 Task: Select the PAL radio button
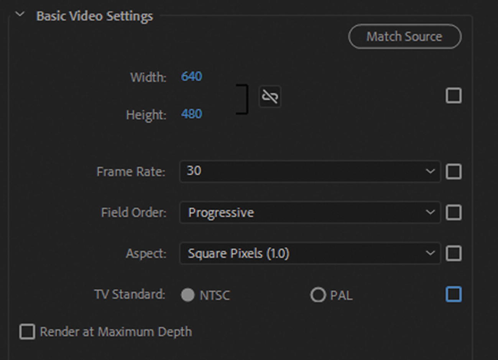pyautogui.click(x=318, y=295)
